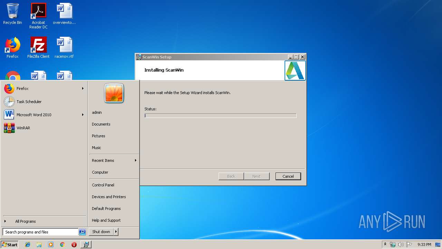Click the search magnifier button
Viewport: 442px width, 249px height.
pos(82,232)
